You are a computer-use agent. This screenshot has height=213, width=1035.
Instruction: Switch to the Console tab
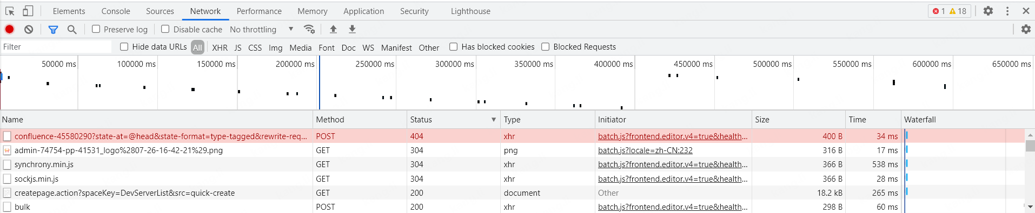pyautogui.click(x=116, y=11)
